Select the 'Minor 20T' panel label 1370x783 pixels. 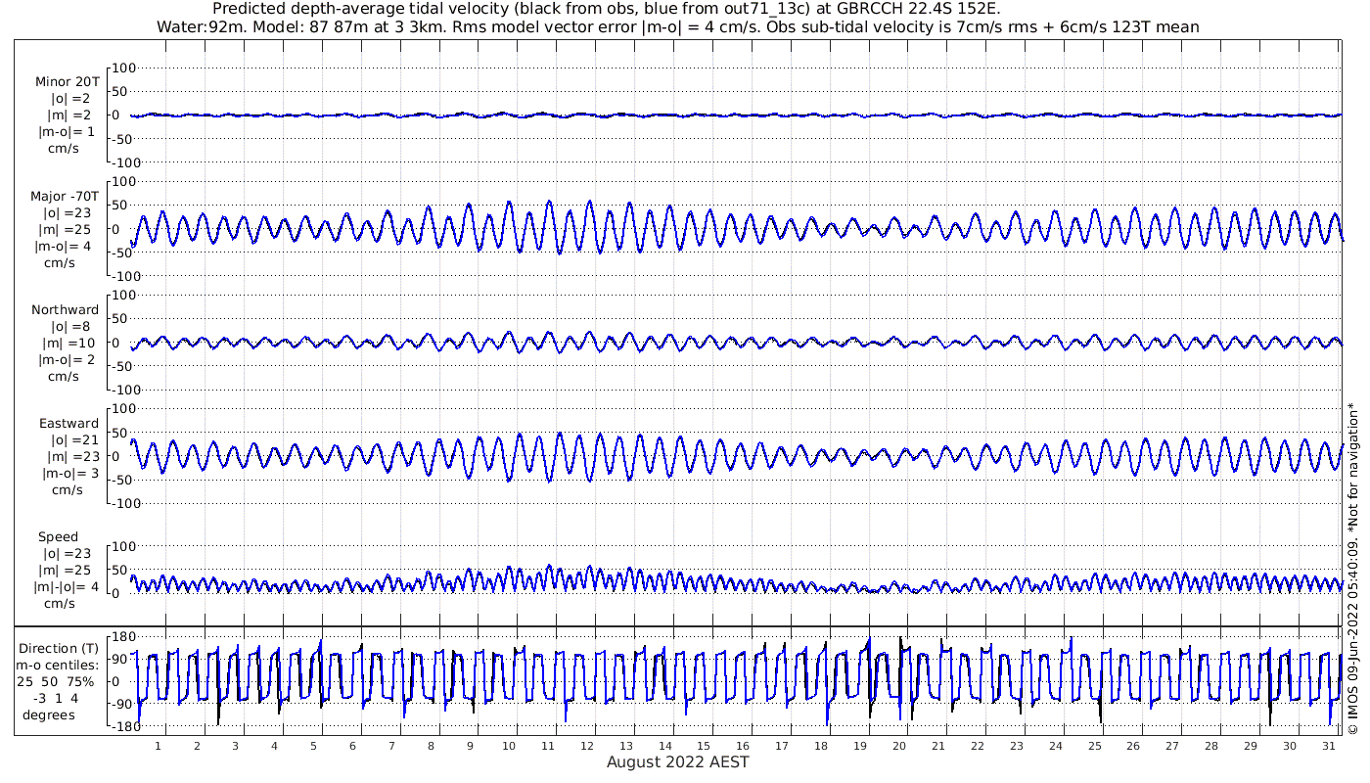point(67,82)
